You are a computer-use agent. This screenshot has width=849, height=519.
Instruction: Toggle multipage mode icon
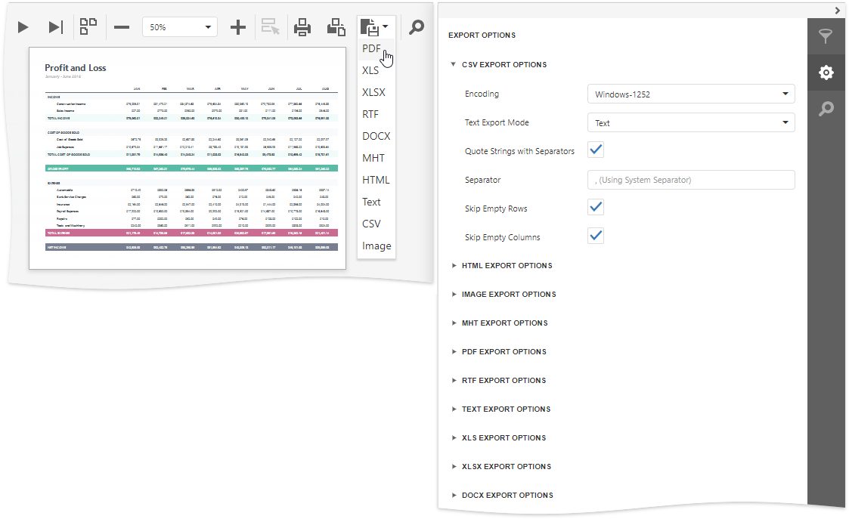coord(88,26)
